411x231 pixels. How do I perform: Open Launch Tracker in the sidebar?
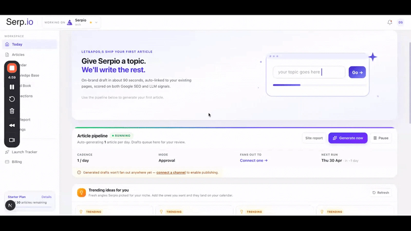[30, 152]
